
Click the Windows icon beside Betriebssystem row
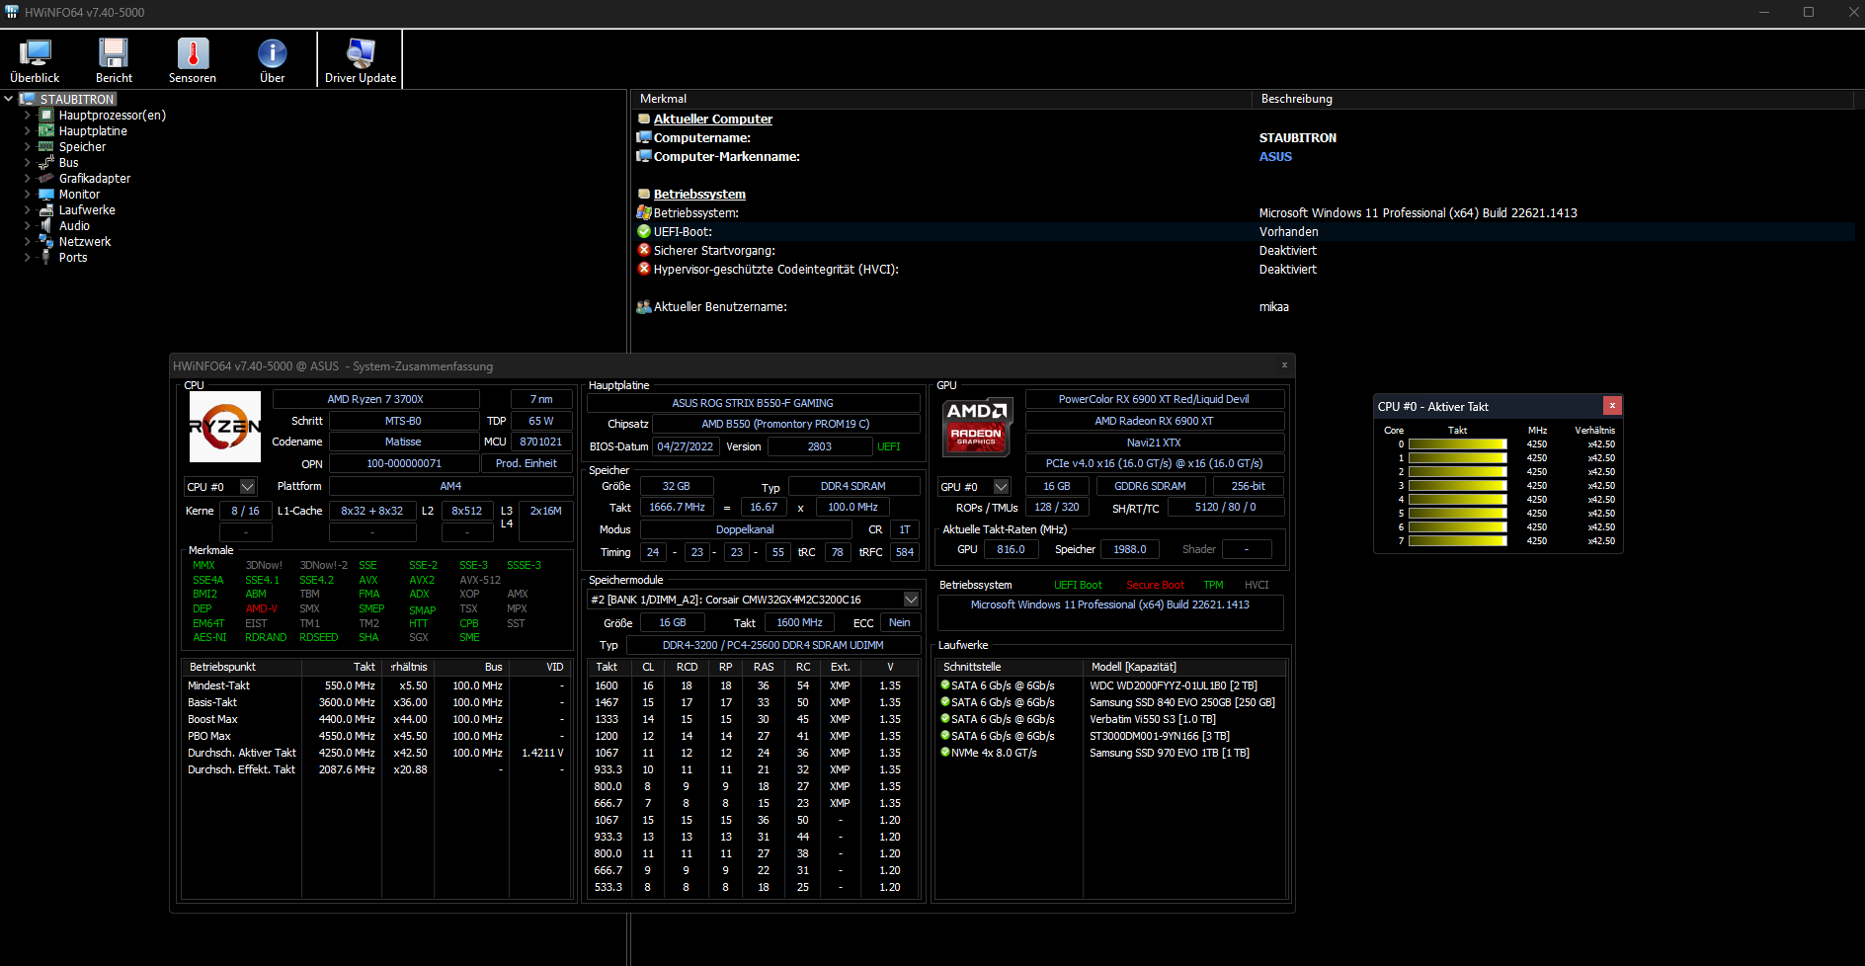click(644, 212)
